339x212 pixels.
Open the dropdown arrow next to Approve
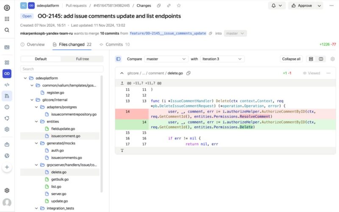coord(319,6)
